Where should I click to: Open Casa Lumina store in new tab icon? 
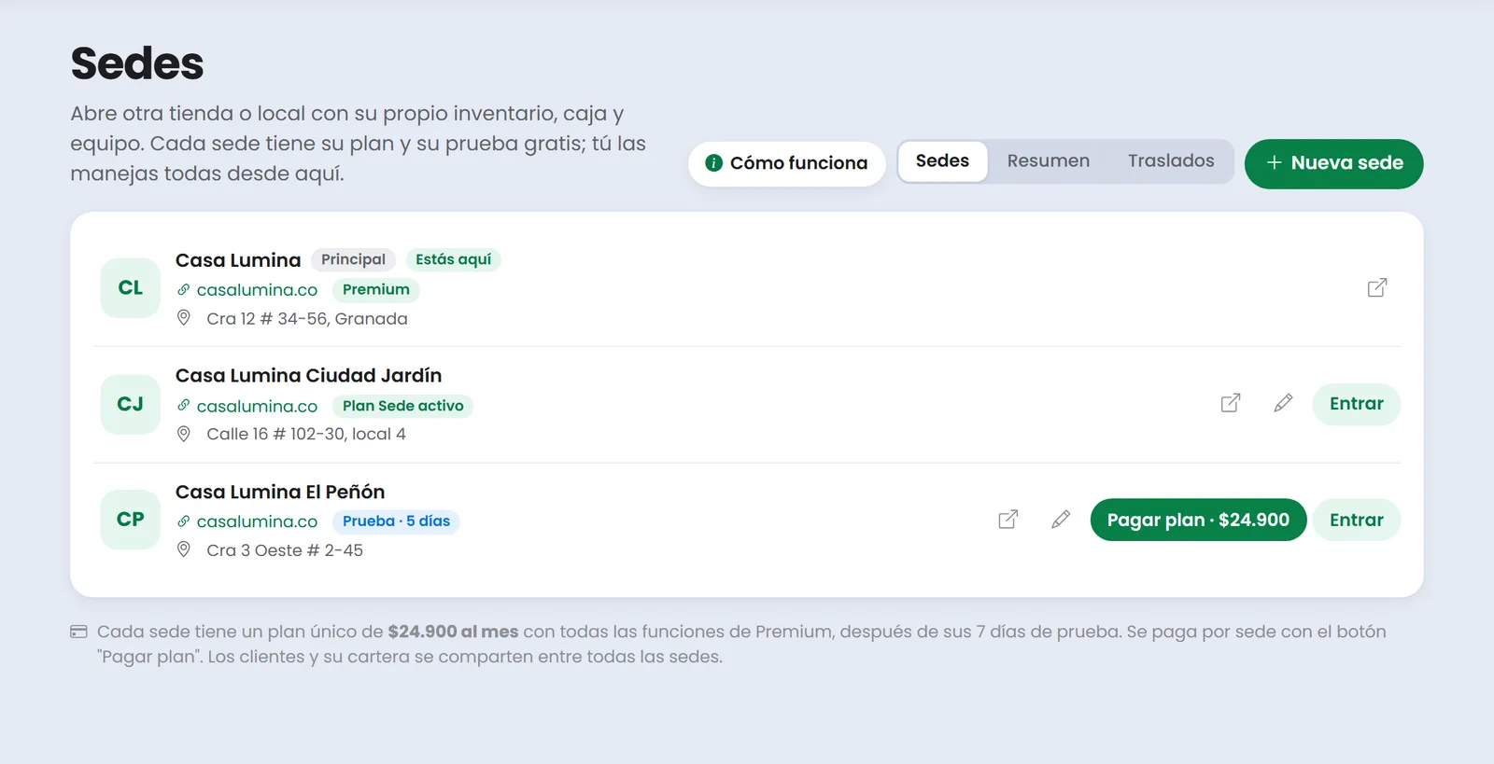[1376, 287]
